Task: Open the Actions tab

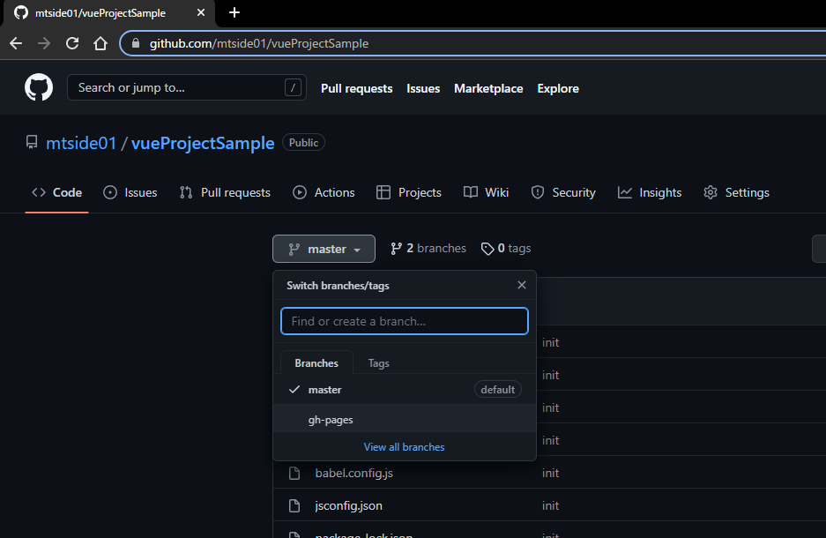Action: [x=324, y=193]
